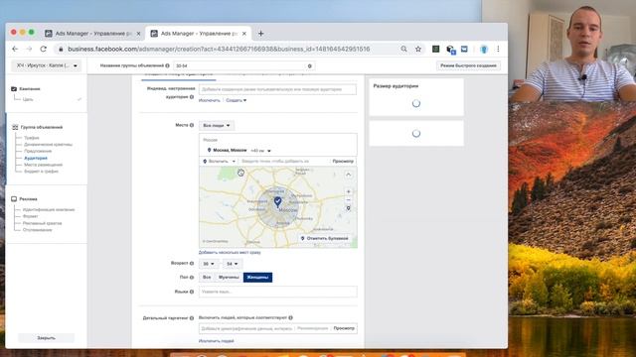Click the custom audience input field

278,89
